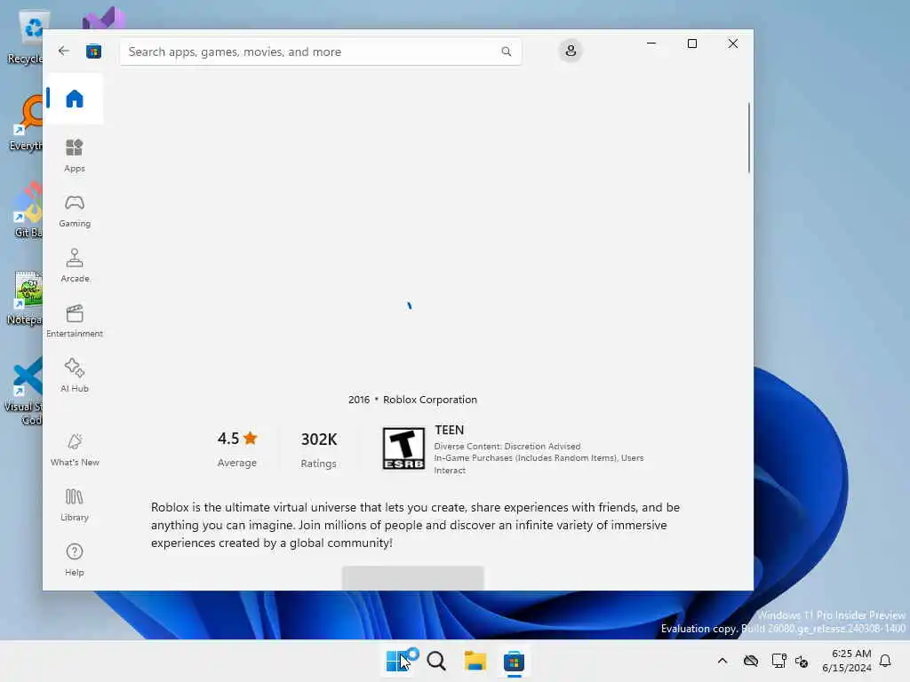This screenshot has height=682, width=910.
Task: Select the Recycle Bin desktop icon
Action: click(26, 37)
